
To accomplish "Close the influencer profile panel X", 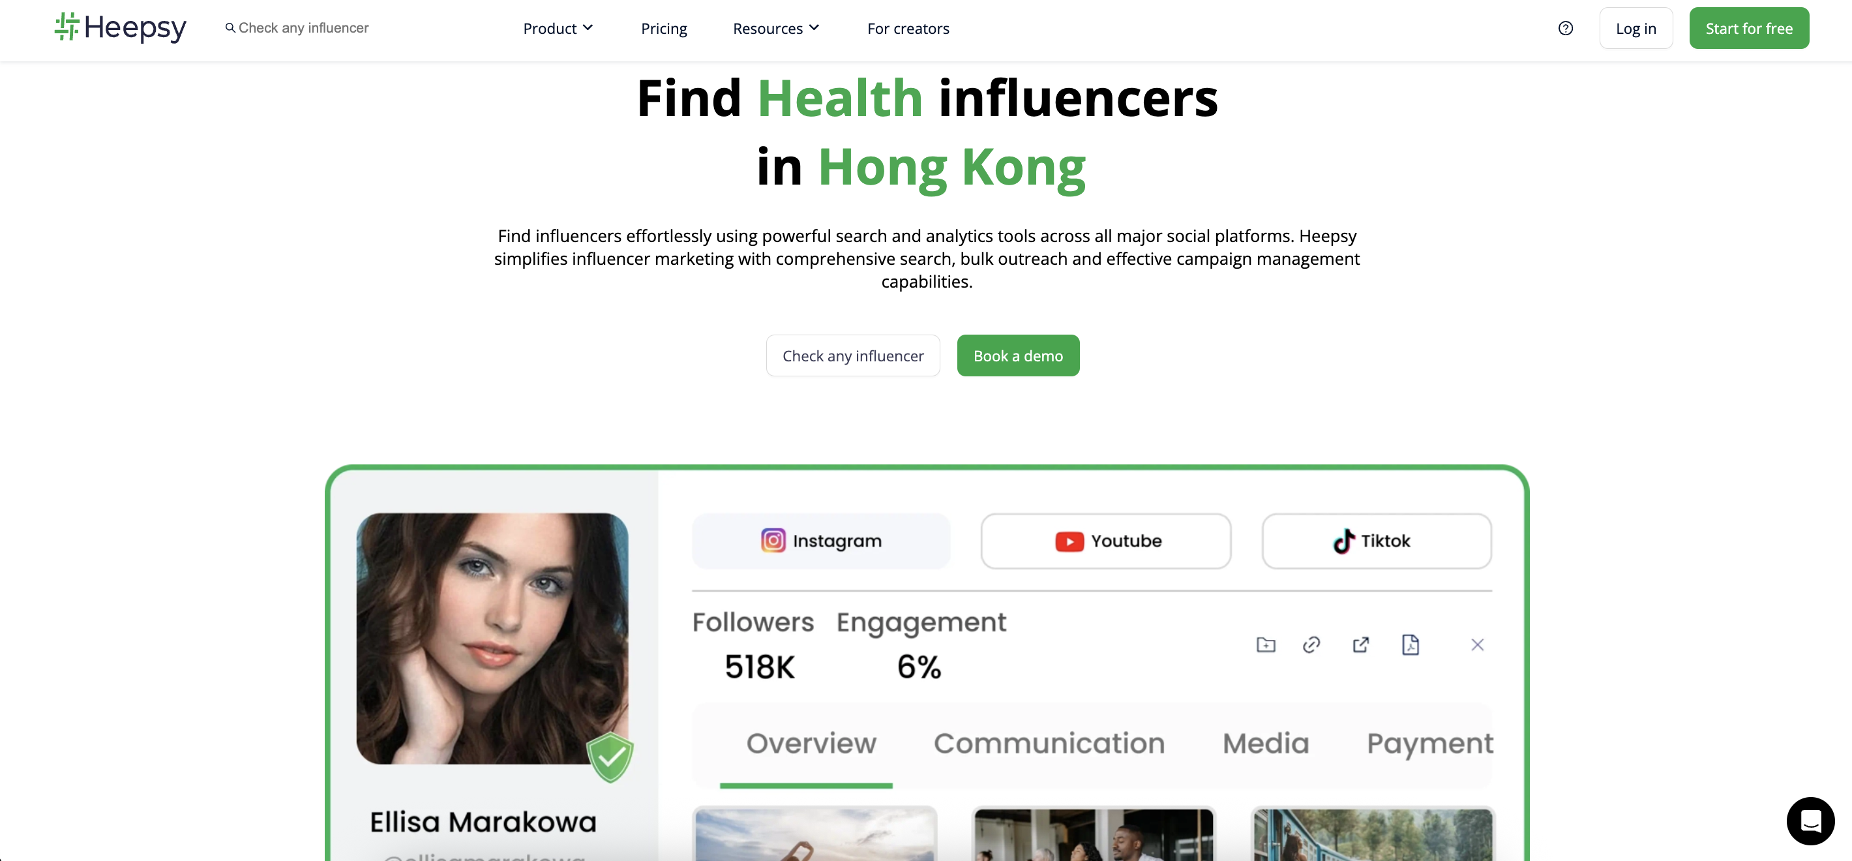I will click(x=1477, y=644).
